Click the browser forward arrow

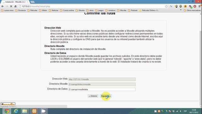point(7,6)
